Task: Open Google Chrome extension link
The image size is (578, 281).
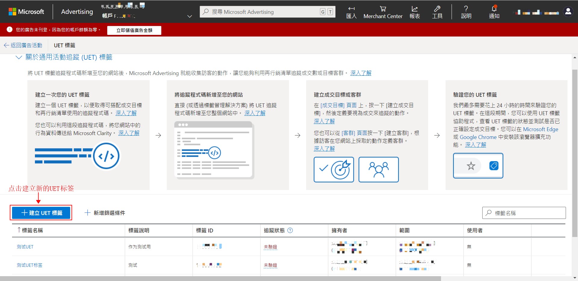Action: pyautogui.click(x=478, y=137)
